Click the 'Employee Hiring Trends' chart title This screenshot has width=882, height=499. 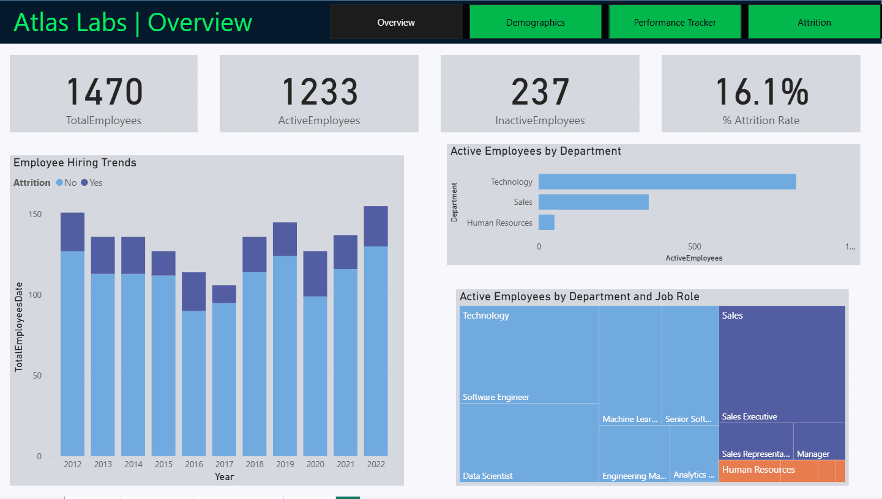pyautogui.click(x=75, y=163)
